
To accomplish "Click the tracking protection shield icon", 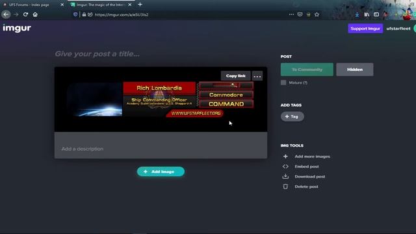I will click(x=75, y=14).
